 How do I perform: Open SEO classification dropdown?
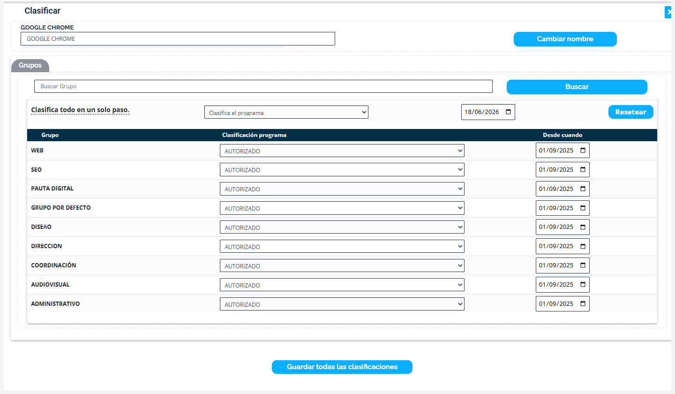click(342, 170)
